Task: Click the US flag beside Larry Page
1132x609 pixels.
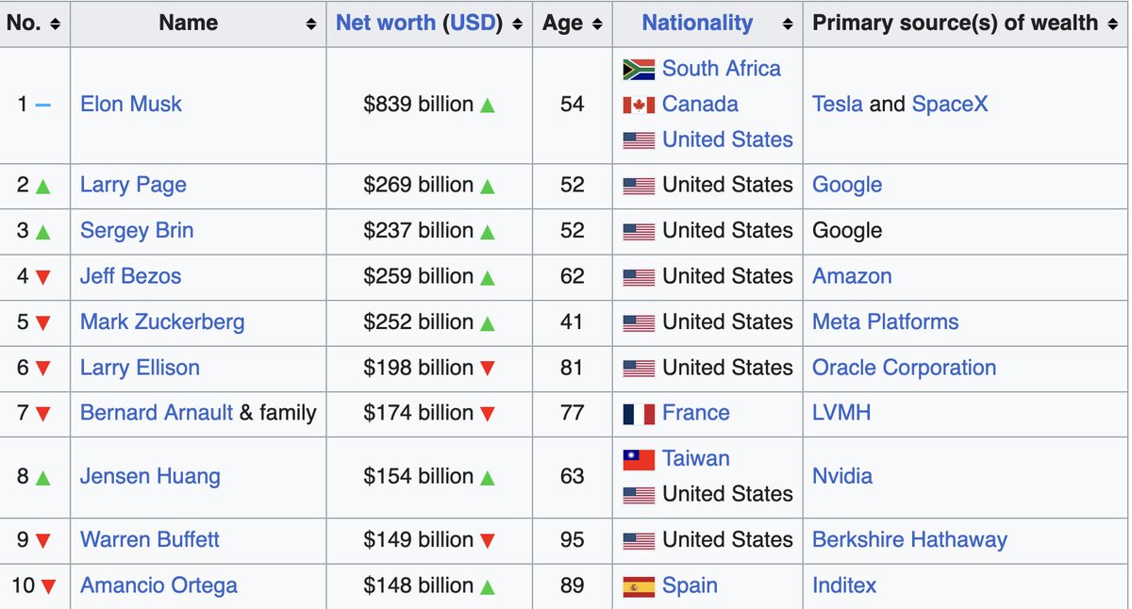Action: 639,186
